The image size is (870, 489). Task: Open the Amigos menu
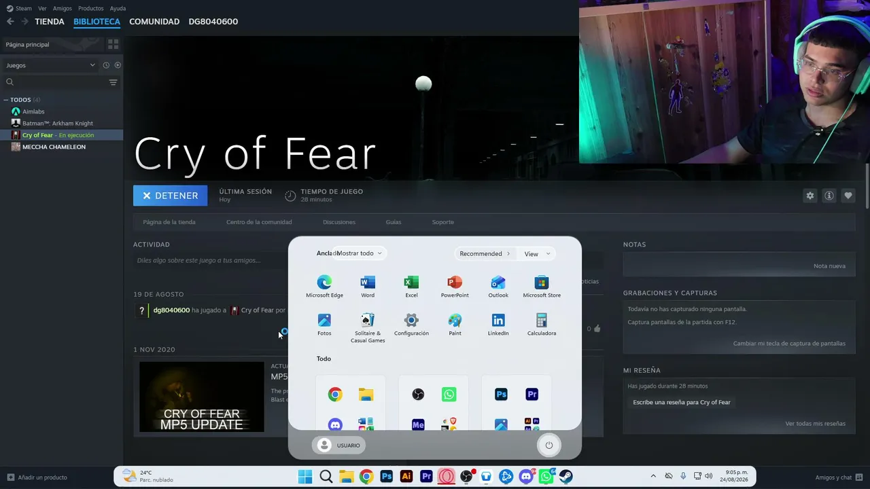coord(63,8)
